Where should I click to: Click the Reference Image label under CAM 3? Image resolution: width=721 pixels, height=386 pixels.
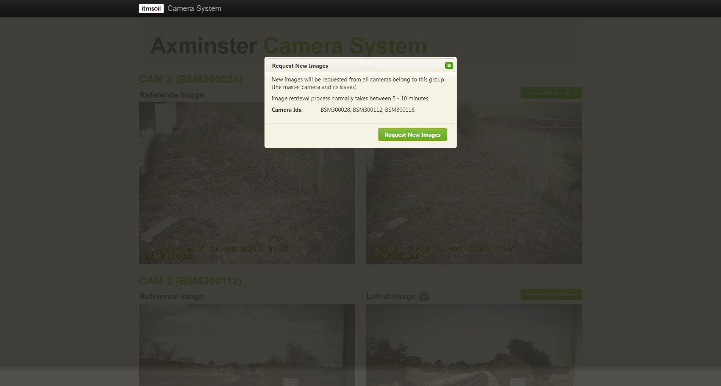[171, 95]
